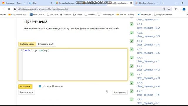Open a new browser tab

click(163, 3)
